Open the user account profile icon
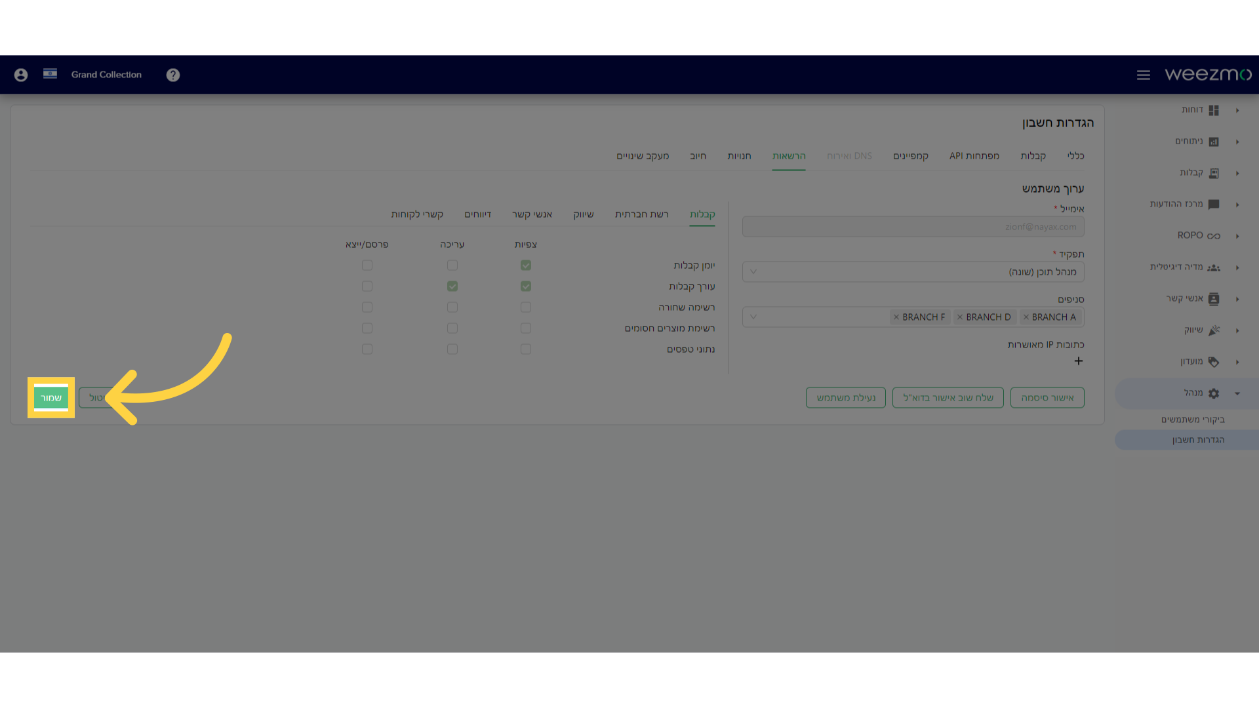The height and width of the screenshot is (708, 1259). click(21, 75)
